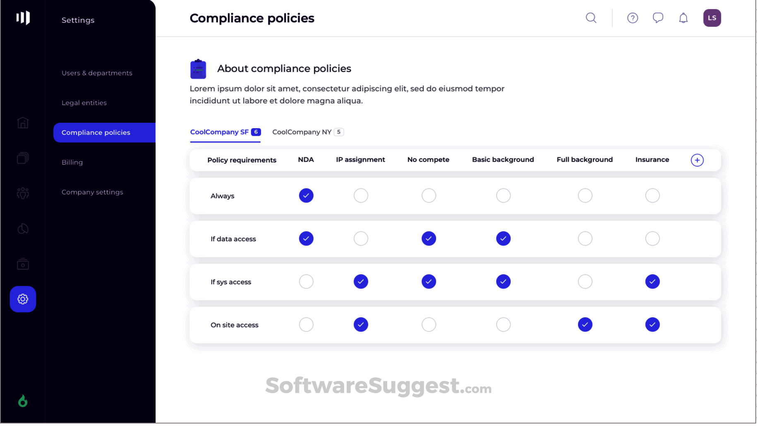The image size is (757, 426).
Task: Click the LS user avatar
Action: click(712, 18)
